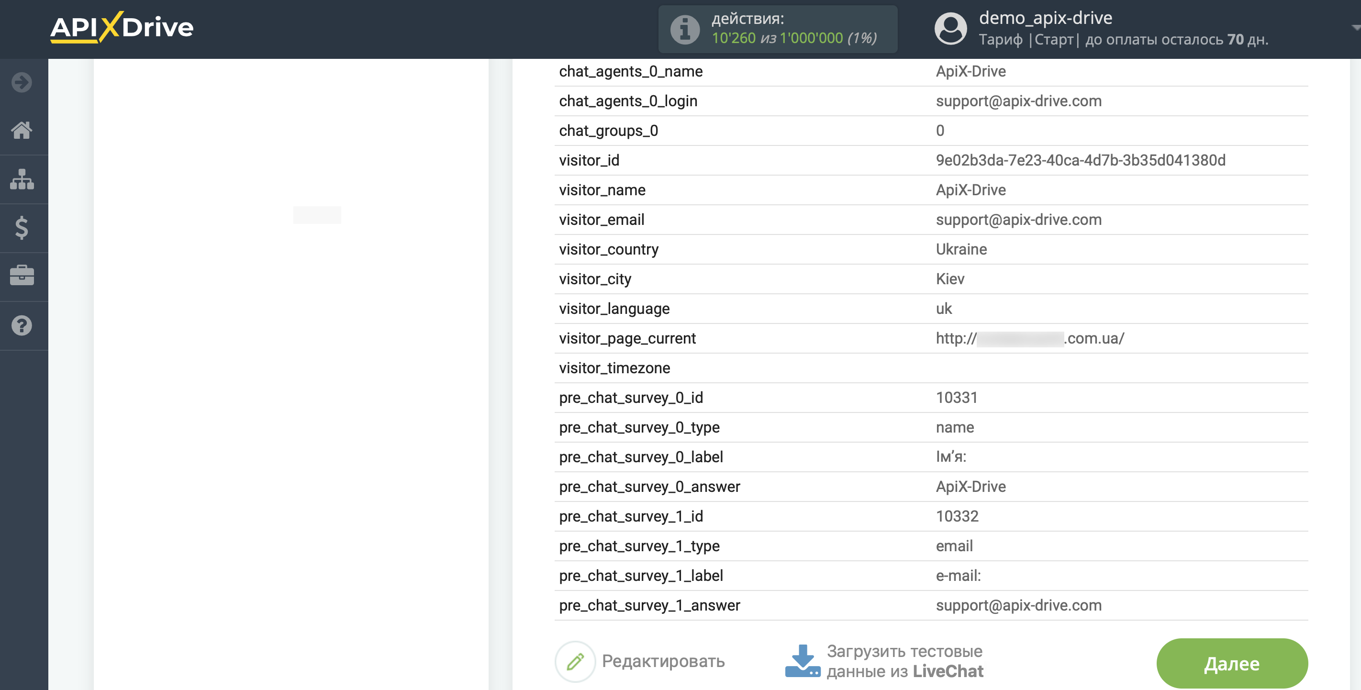
Task: Click the visitor_page_current URL value
Action: pyautogui.click(x=1030, y=338)
